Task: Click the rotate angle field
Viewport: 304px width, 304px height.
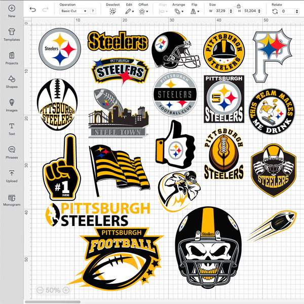Action: point(288,11)
